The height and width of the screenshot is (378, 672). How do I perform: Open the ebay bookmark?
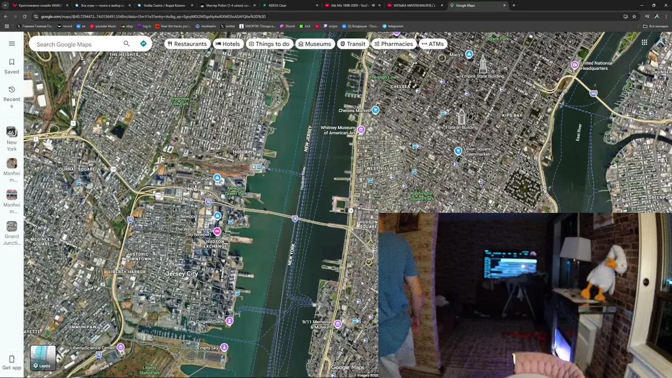(x=126, y=26)
